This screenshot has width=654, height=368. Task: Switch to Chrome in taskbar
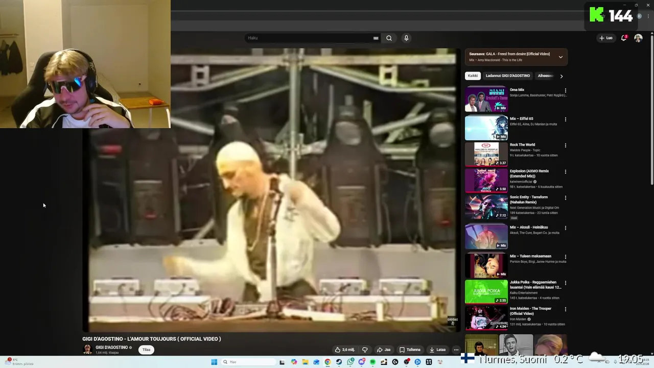[x=328, y=362]
